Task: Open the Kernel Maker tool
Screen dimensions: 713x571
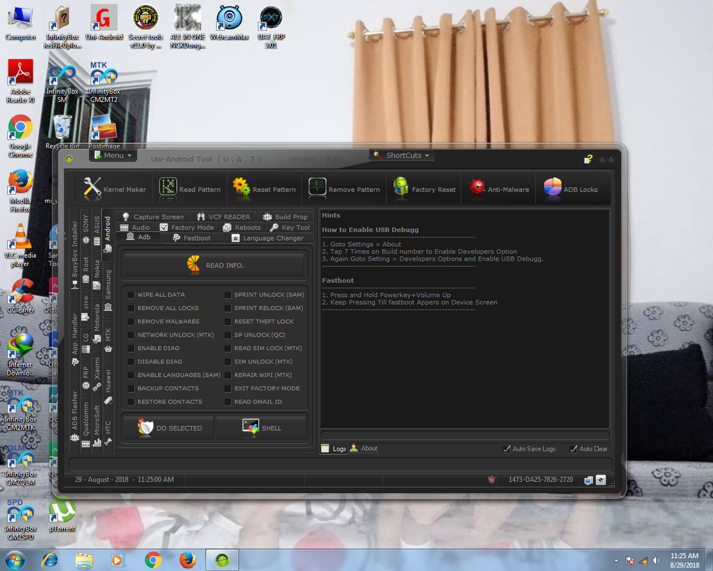Action: click(x=115, y=188)
